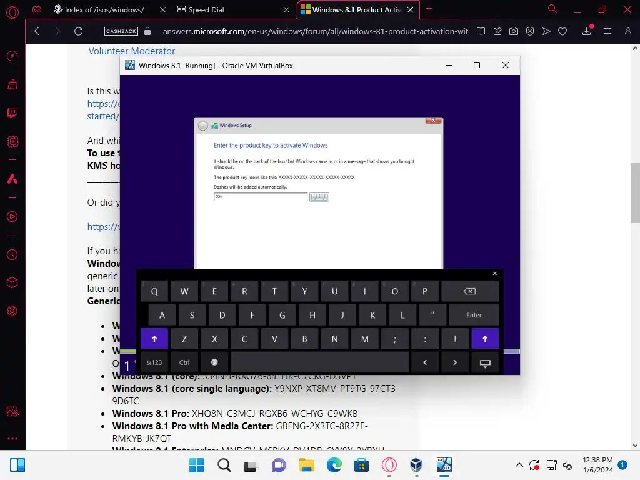Move cursor left with arrow key

(425, 362)
